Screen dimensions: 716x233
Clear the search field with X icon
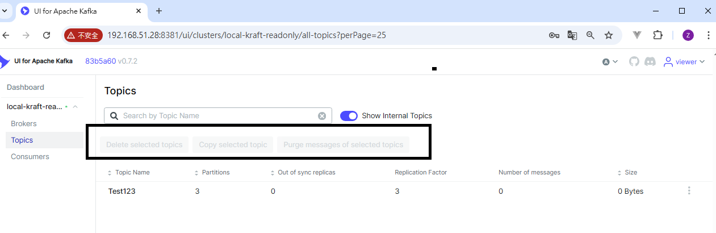(x=322, y=116)
